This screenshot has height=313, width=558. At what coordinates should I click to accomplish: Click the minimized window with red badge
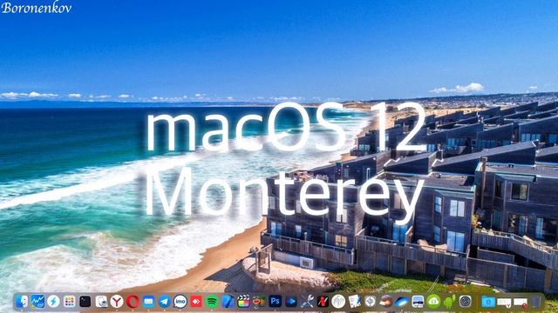(521, 303)
